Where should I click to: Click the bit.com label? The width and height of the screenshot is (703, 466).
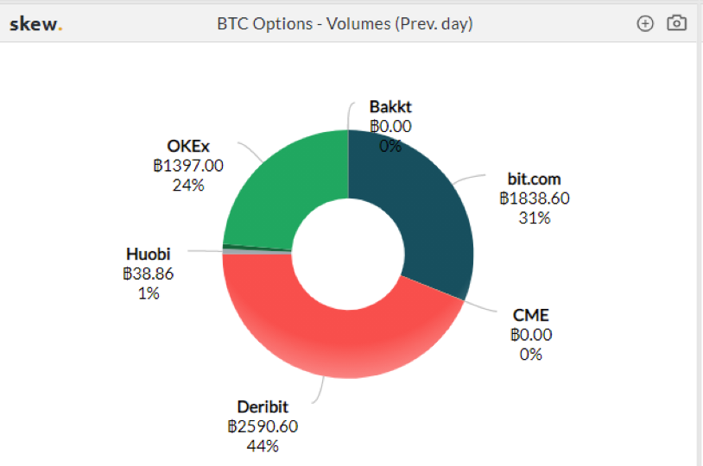click(x=534, y=179)
